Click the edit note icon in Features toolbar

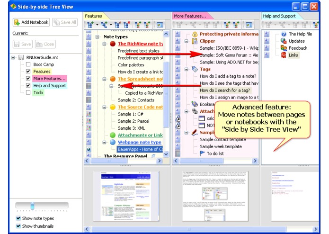tap(117, 25)
